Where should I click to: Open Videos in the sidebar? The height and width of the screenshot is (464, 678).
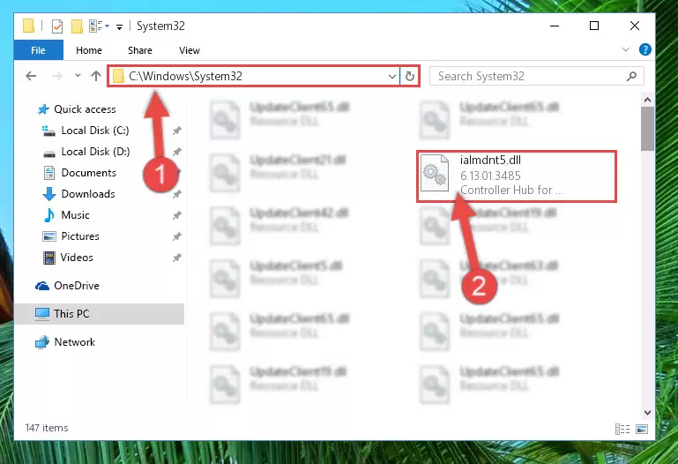pos(77,258)
